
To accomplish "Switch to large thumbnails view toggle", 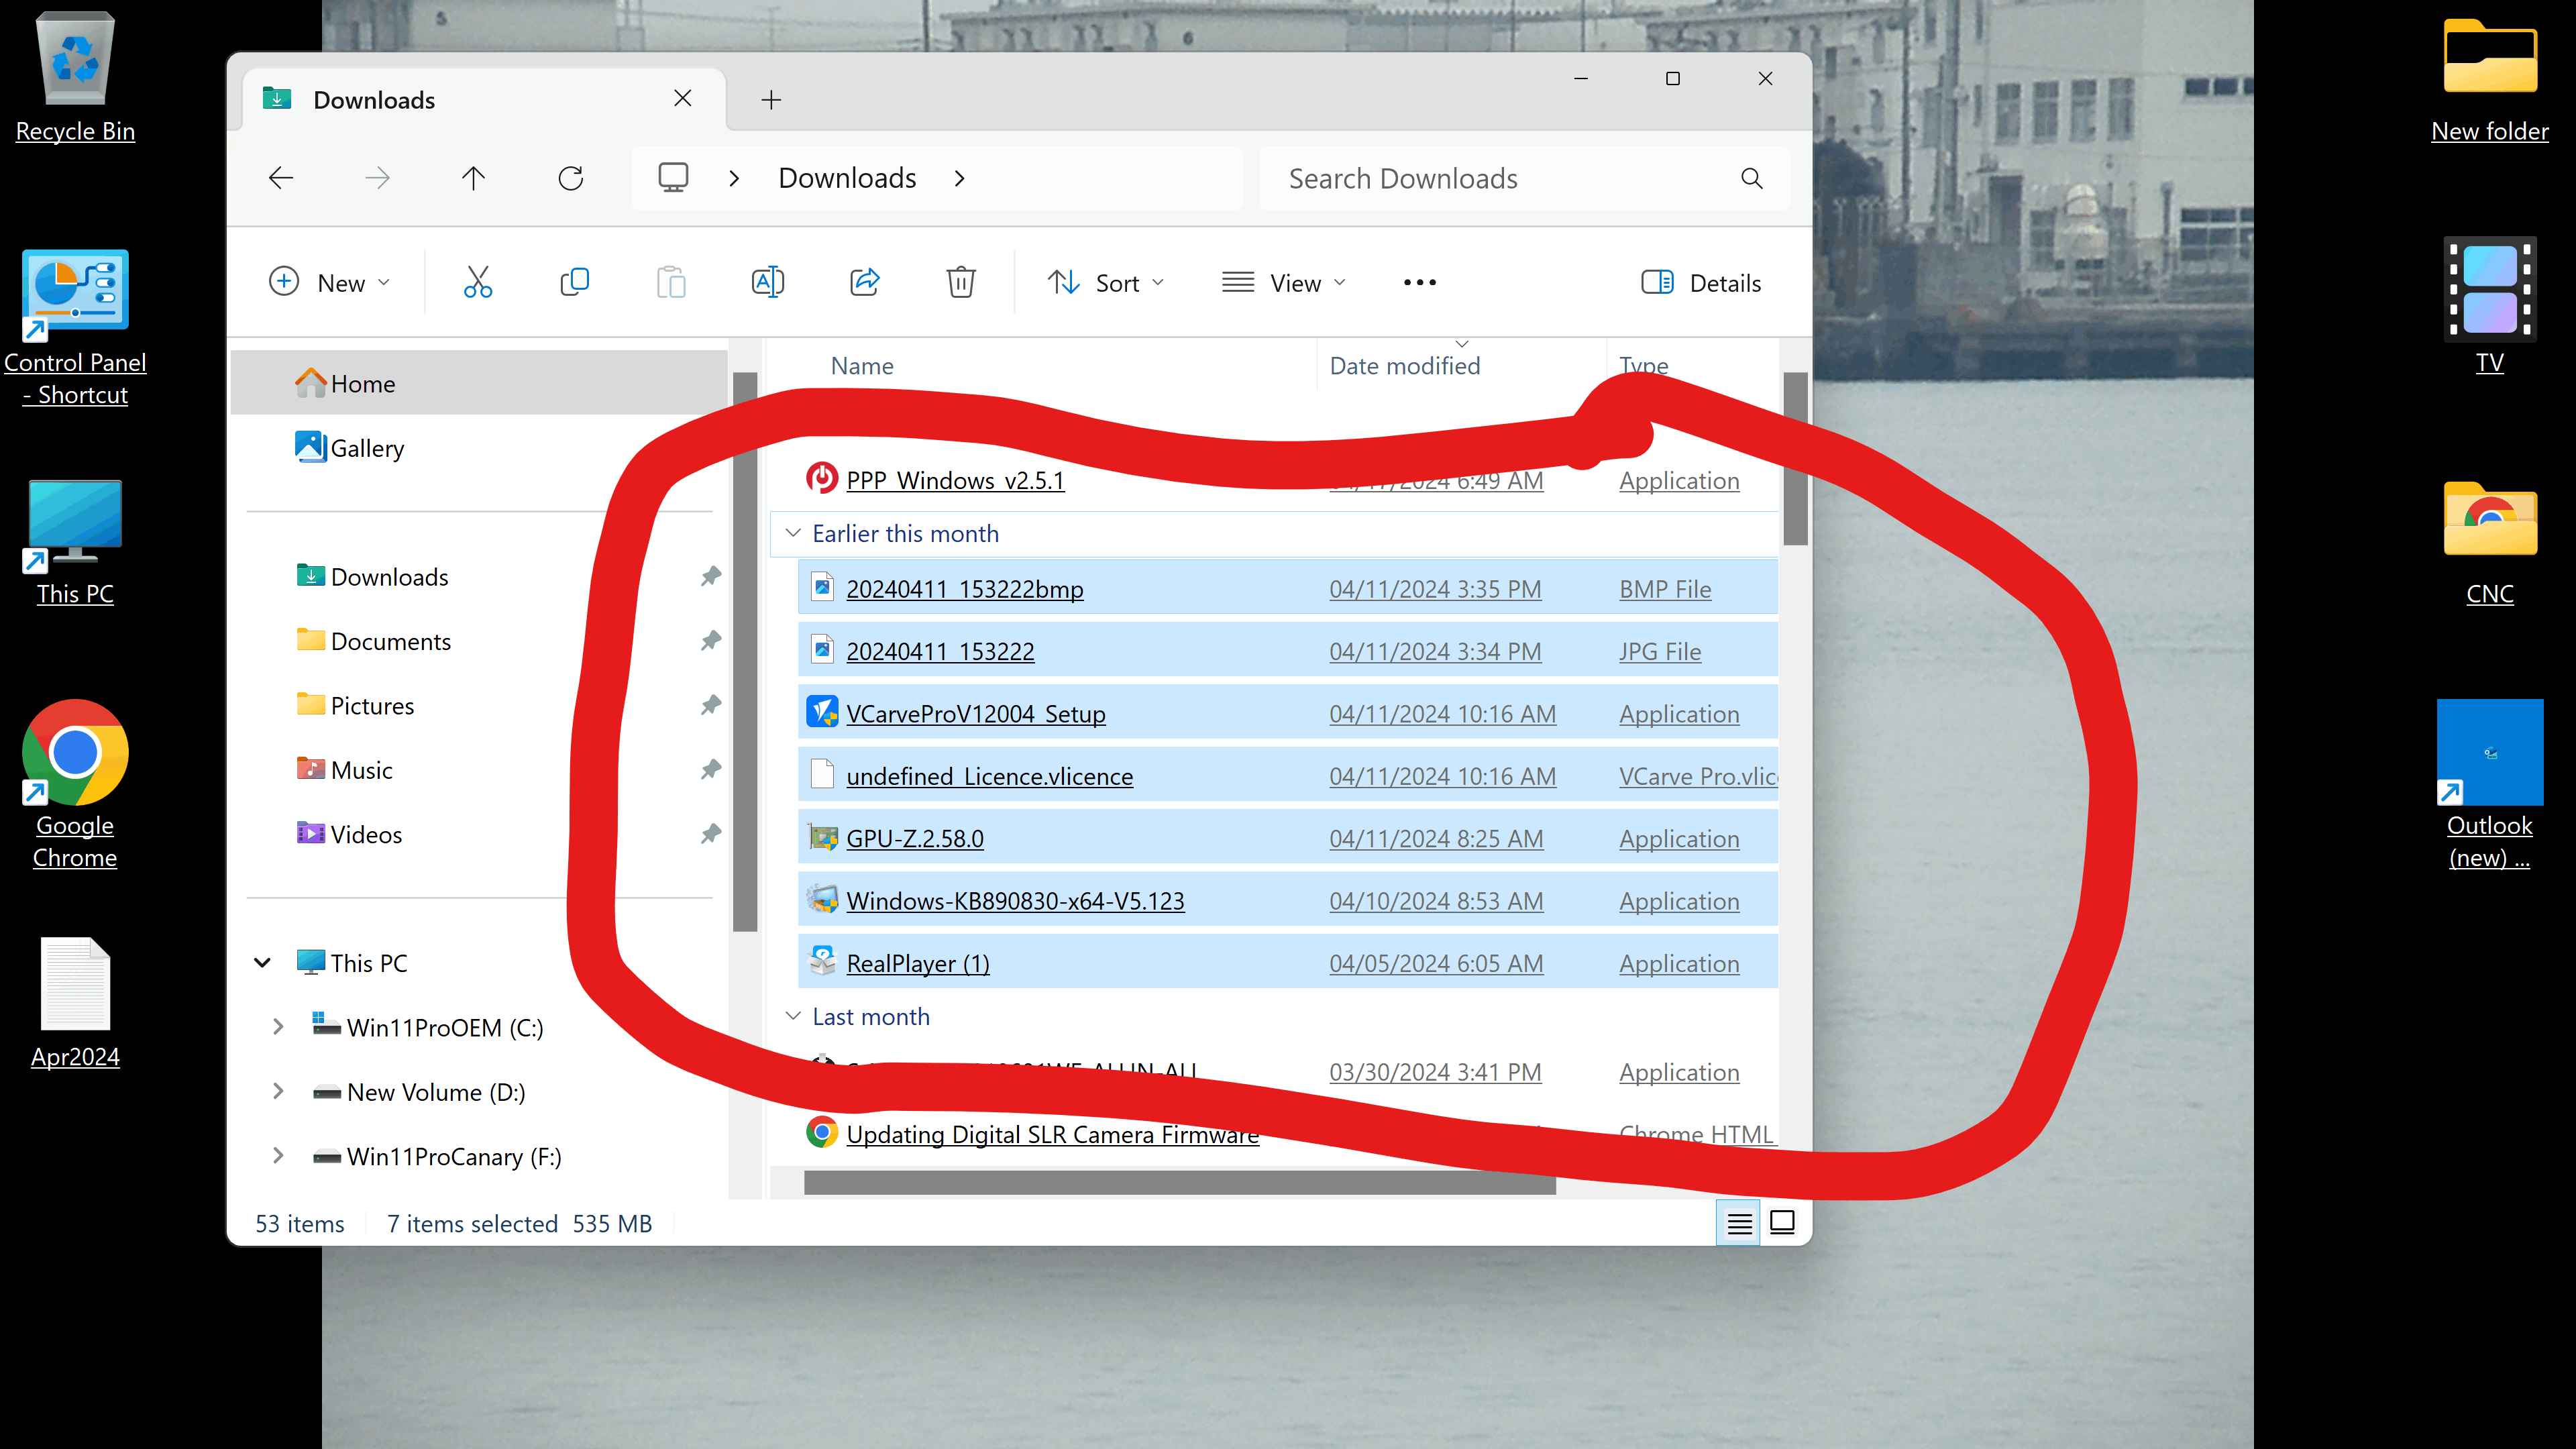I will 1782,1222.
